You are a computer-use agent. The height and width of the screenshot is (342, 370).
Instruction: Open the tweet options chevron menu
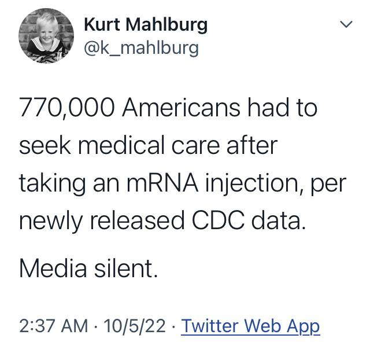pos(346,25)
